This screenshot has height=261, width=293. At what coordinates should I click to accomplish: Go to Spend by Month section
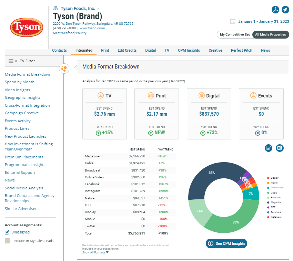pos(20,82)
